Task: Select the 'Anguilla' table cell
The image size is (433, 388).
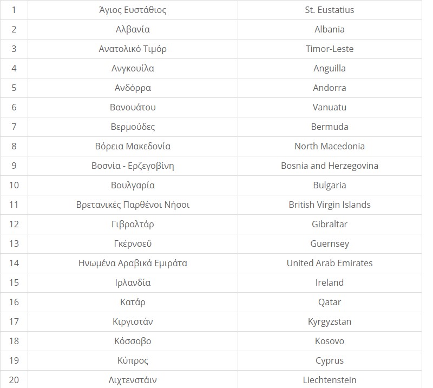Action: pos(329,68)
